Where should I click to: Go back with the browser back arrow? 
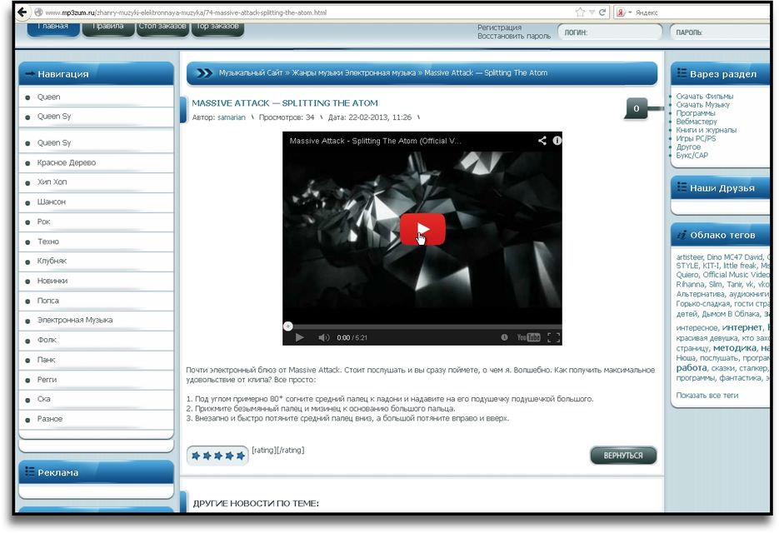[22, 12]
